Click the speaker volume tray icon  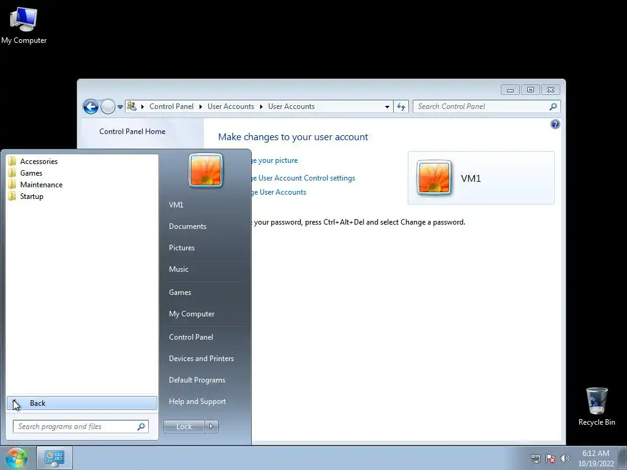[565, 458]
